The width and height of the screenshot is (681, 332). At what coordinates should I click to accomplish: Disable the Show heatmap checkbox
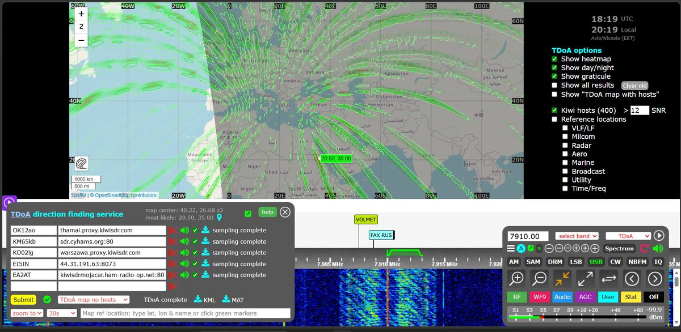[x=555, y=59]
